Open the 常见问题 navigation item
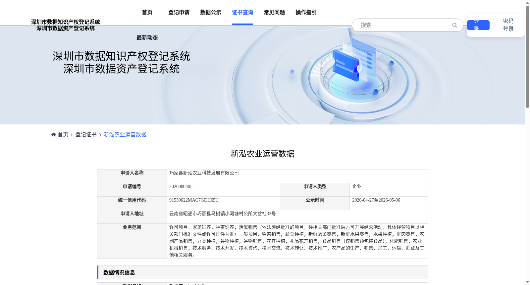 tap(274, 13)
